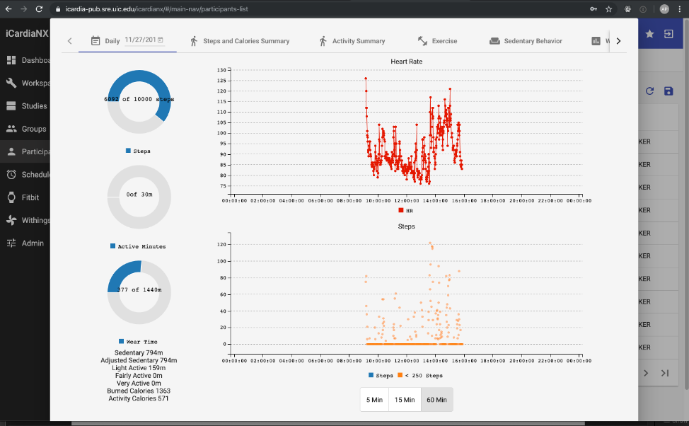Open the Sedentary Behavior tab
The image size is (689, 426).
point(526,41)
